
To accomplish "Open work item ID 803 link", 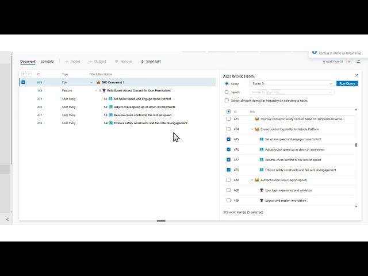I will pos(40,82).
